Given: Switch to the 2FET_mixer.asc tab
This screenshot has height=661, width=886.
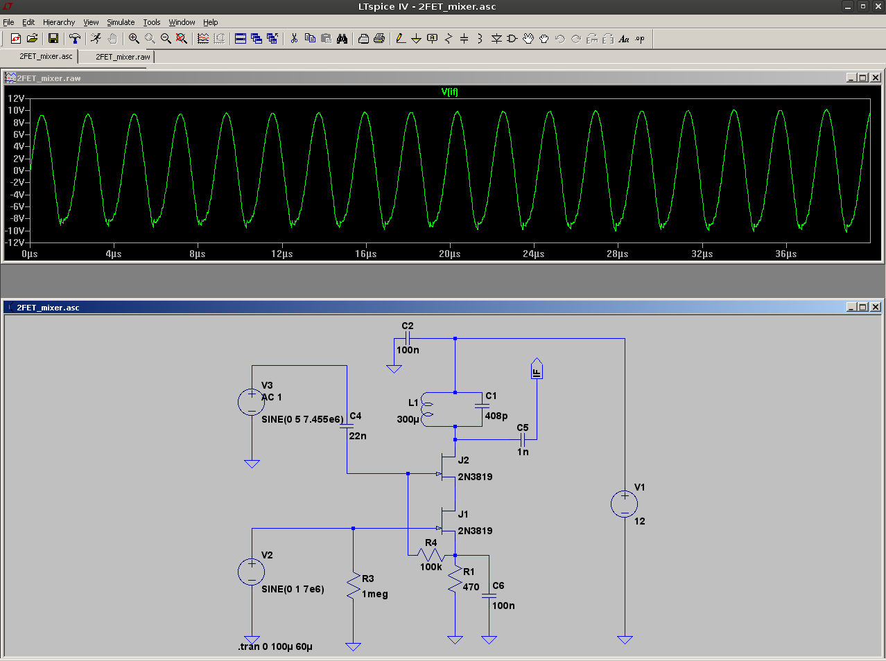Looking at the screenshot, I should point(46,56).
